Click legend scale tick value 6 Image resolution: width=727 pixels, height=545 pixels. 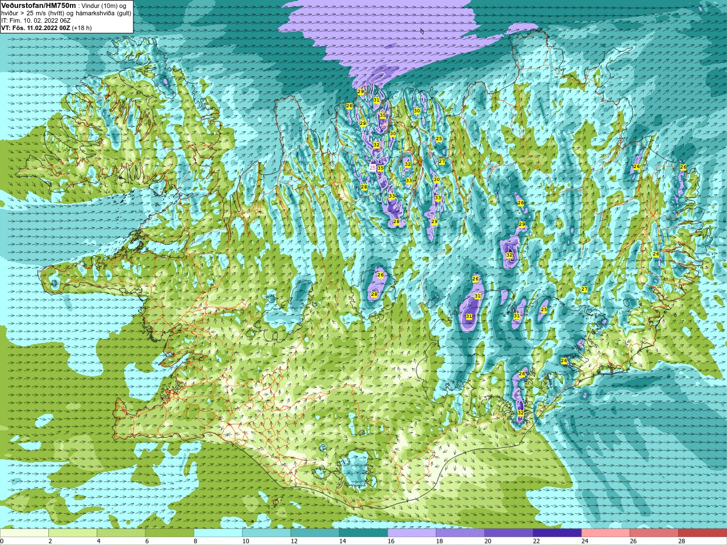147,542
